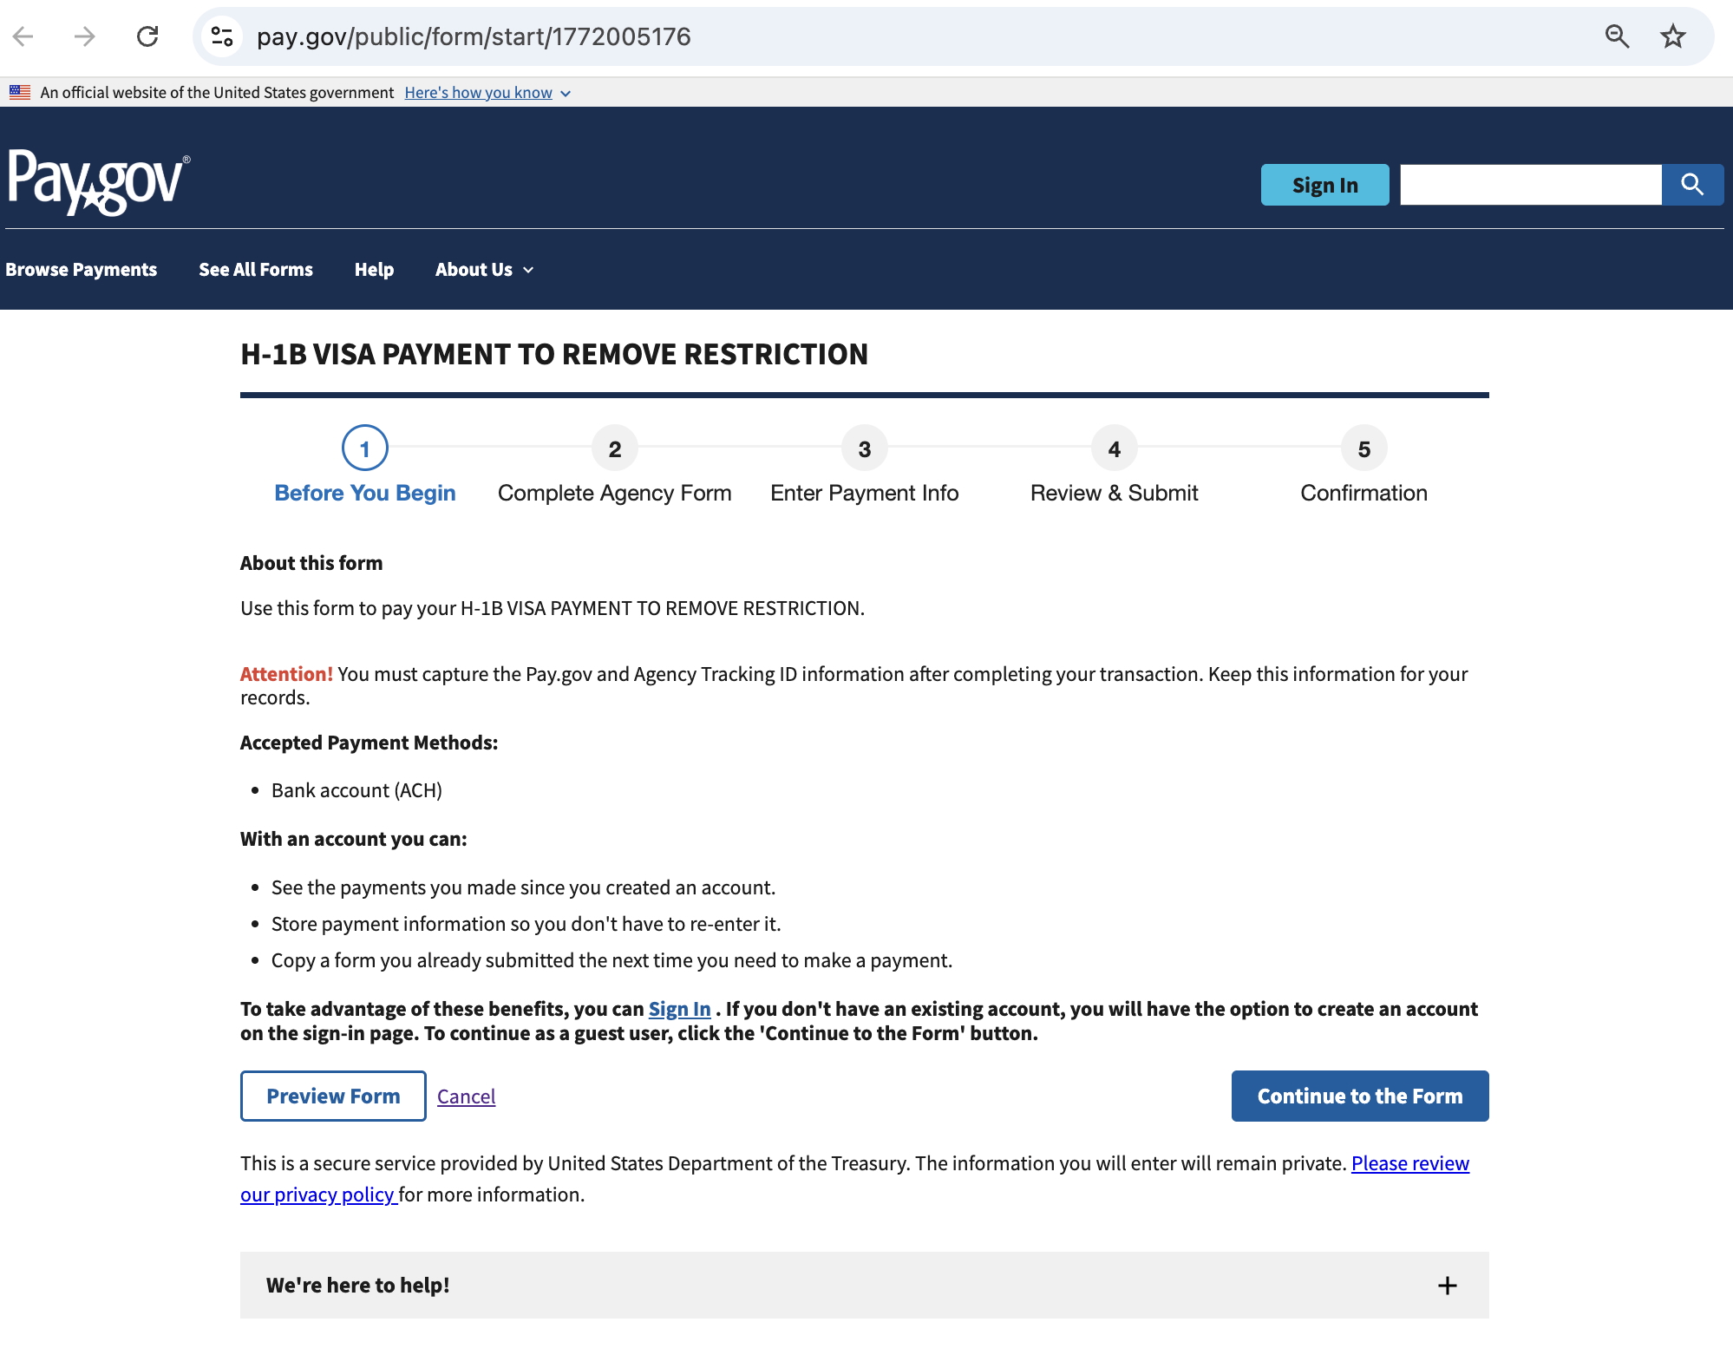
Task: Open site information icon in address bar
Action: pyautogui.click(x=222, y=36)
